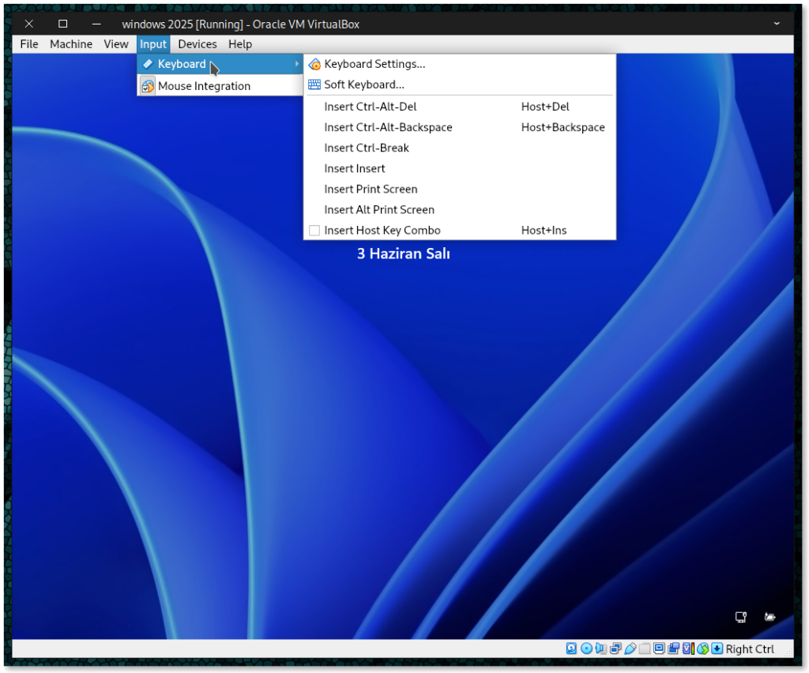
Task: Click the guest network icon on lock screen
Action: pos(741,617)
